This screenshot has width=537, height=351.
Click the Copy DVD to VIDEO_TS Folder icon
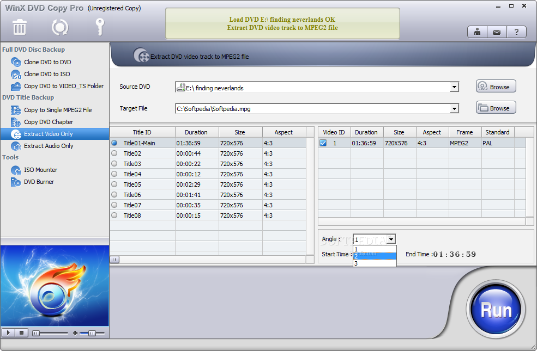click(16, 86)
